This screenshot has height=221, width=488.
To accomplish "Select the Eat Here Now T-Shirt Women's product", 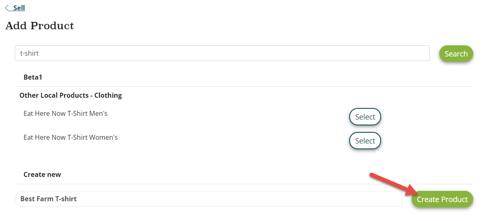I will [365, 141].
